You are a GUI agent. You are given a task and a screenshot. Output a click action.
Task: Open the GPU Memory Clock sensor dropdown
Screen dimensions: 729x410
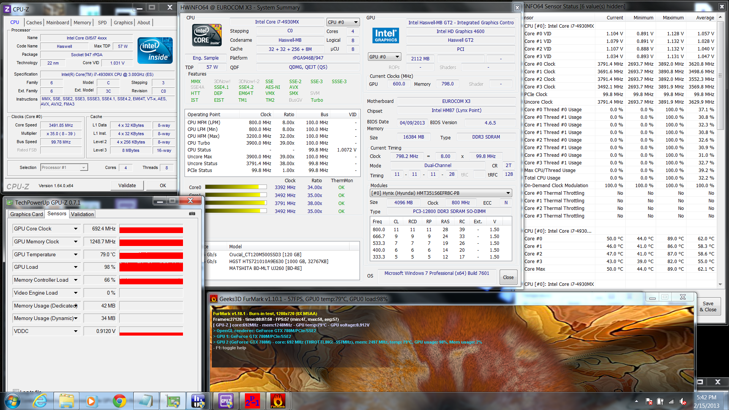76,241
